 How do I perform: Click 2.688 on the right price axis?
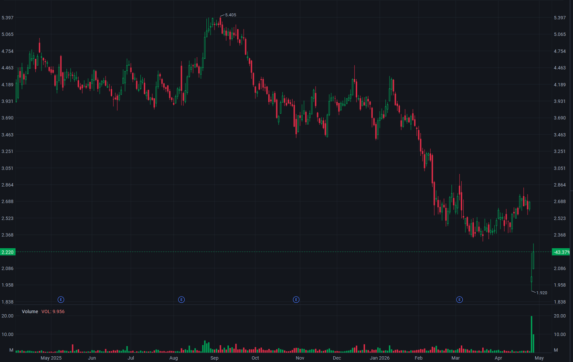point(561,202)
